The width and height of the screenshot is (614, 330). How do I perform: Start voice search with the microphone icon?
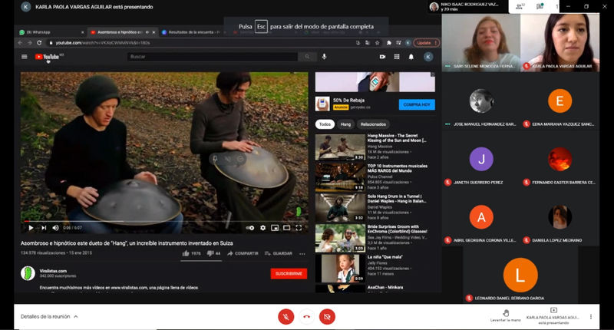click(324, 57)
